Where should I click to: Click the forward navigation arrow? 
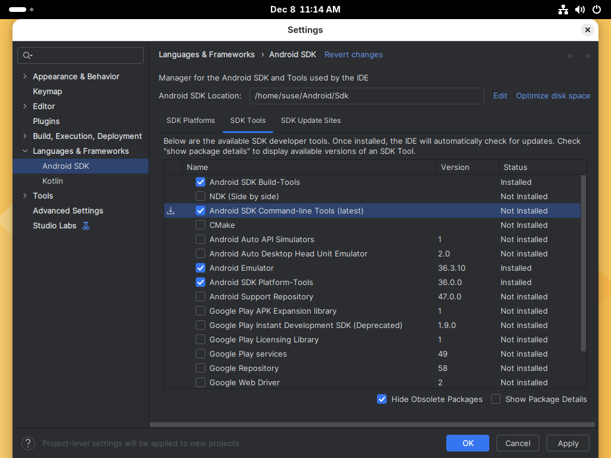(587, 55)
